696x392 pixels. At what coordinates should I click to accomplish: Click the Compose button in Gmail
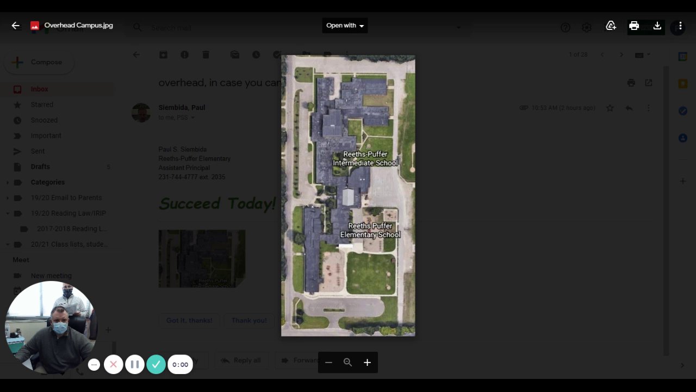click(39, 62)
